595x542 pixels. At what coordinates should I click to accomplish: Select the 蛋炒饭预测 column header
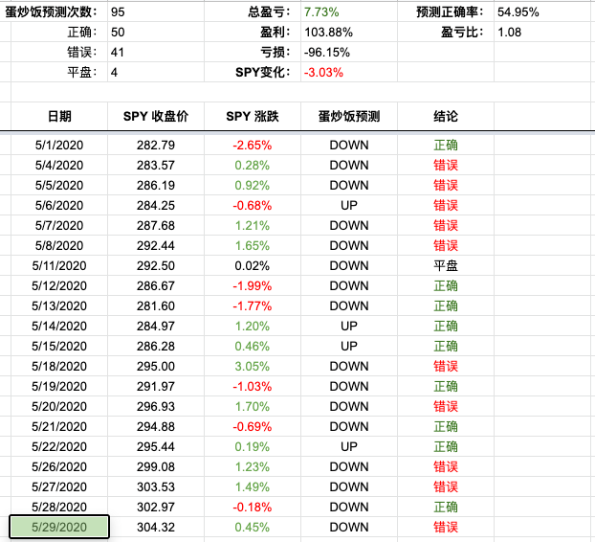pyautogui.click(x=349, y=116)
